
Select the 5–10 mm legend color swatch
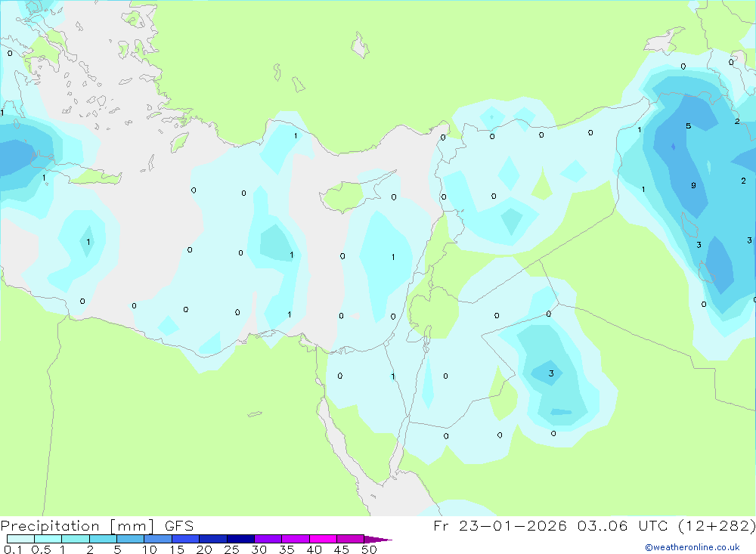(x=130, y=539)
